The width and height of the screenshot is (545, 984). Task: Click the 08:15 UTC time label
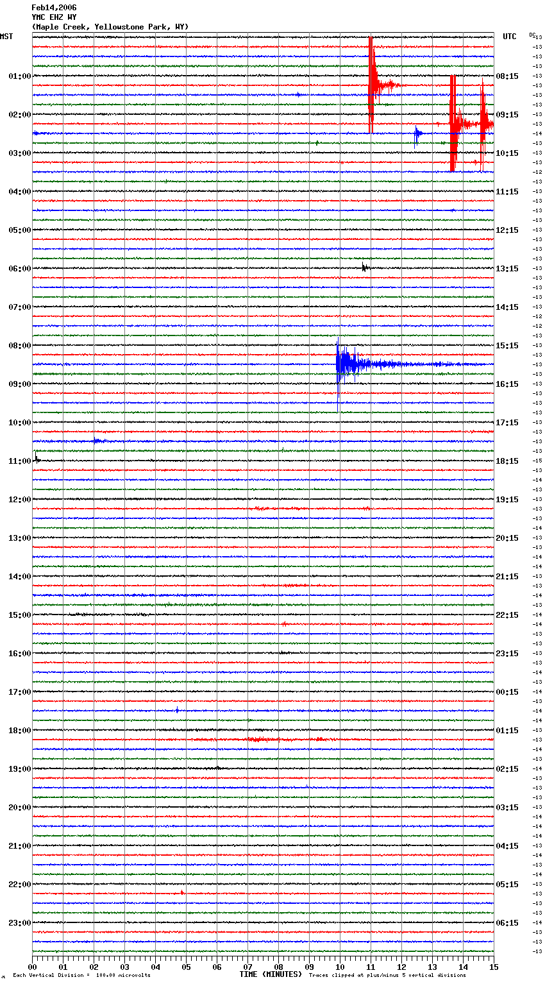pos(507,76)
